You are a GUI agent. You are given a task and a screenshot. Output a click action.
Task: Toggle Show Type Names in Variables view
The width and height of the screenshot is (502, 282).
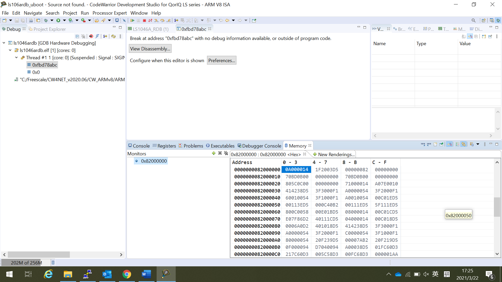click(464, 37)
